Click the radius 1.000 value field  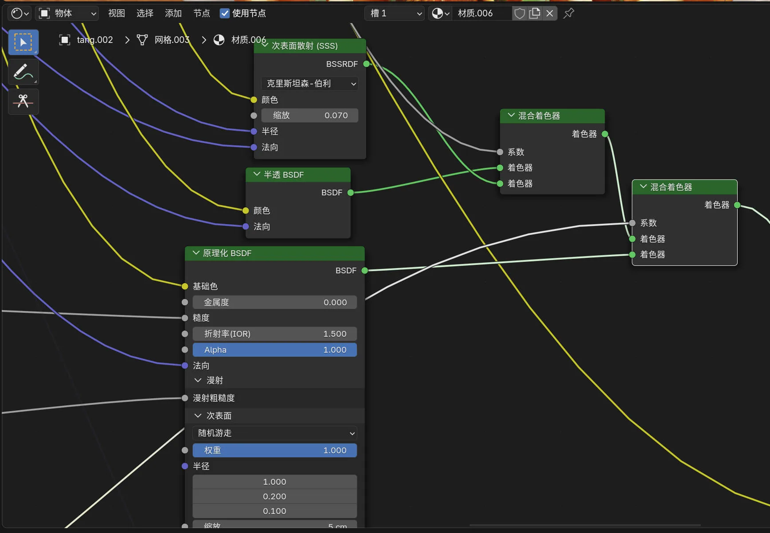275,482
